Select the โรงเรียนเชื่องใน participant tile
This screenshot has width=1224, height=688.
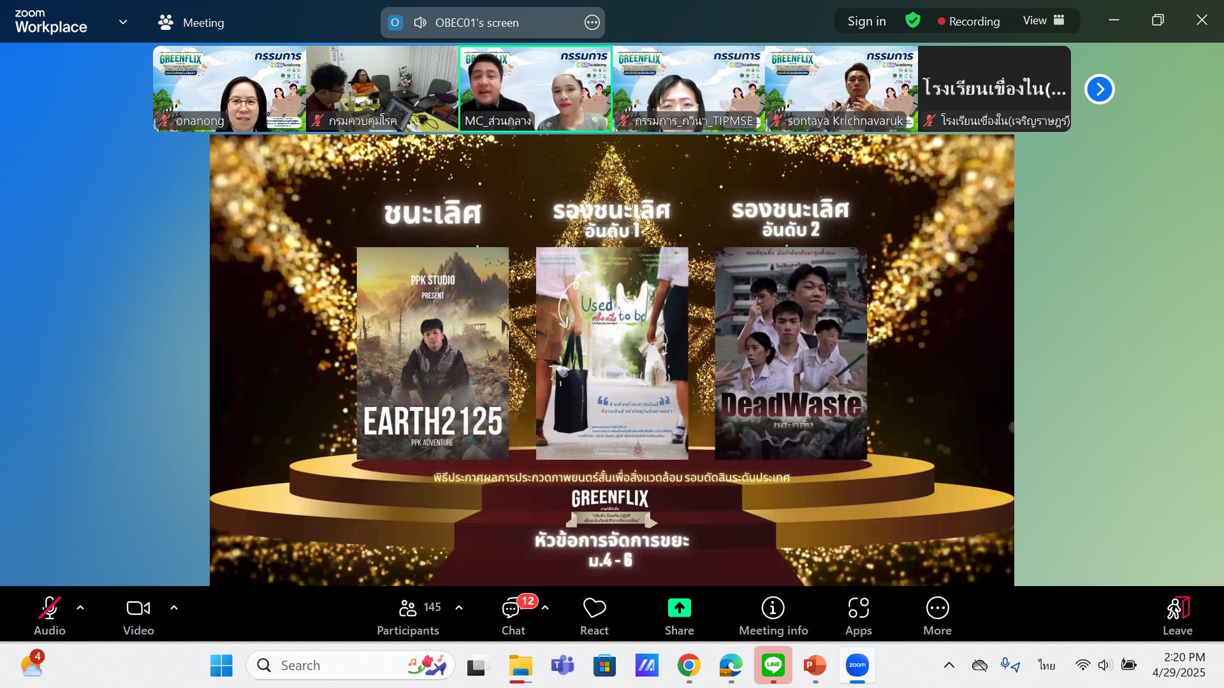pos(994,89)
